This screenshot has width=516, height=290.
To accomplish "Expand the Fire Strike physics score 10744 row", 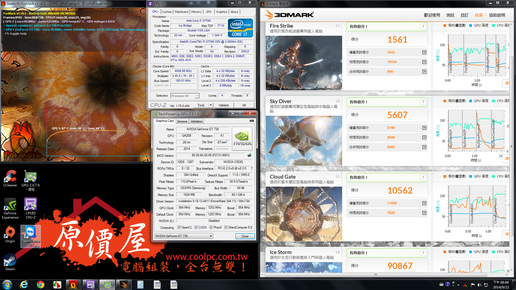I will click(424, 62).
